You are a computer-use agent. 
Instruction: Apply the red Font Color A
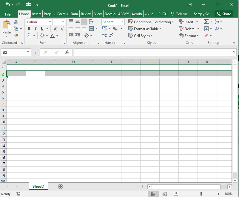[52, 36]
